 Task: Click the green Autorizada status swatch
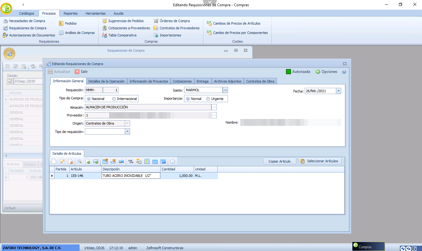[289, 72]
